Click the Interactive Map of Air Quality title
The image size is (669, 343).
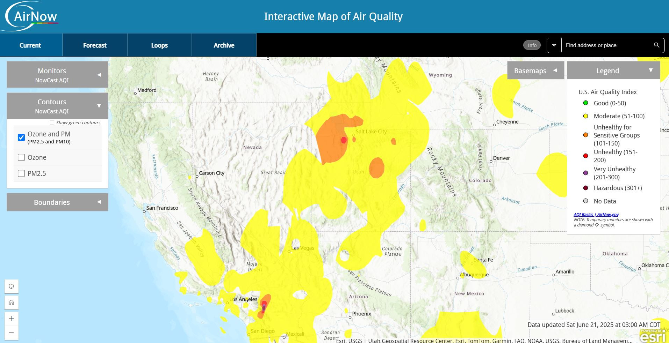click(333, 16)
